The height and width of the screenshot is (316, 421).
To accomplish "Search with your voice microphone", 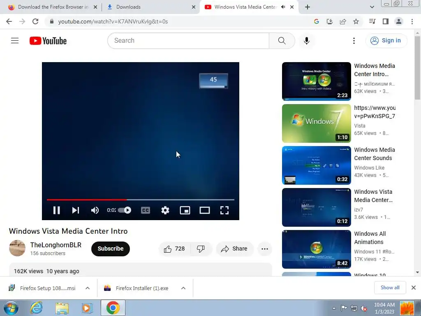I will [306, 41].
